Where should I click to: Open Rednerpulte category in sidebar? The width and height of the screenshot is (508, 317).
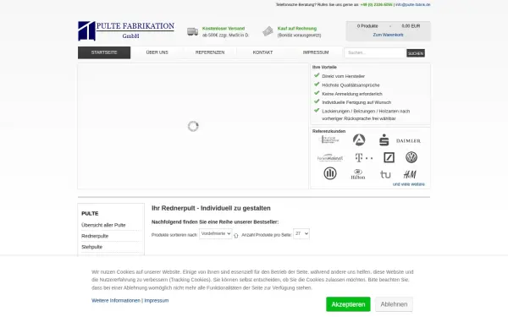coord(95,236)
